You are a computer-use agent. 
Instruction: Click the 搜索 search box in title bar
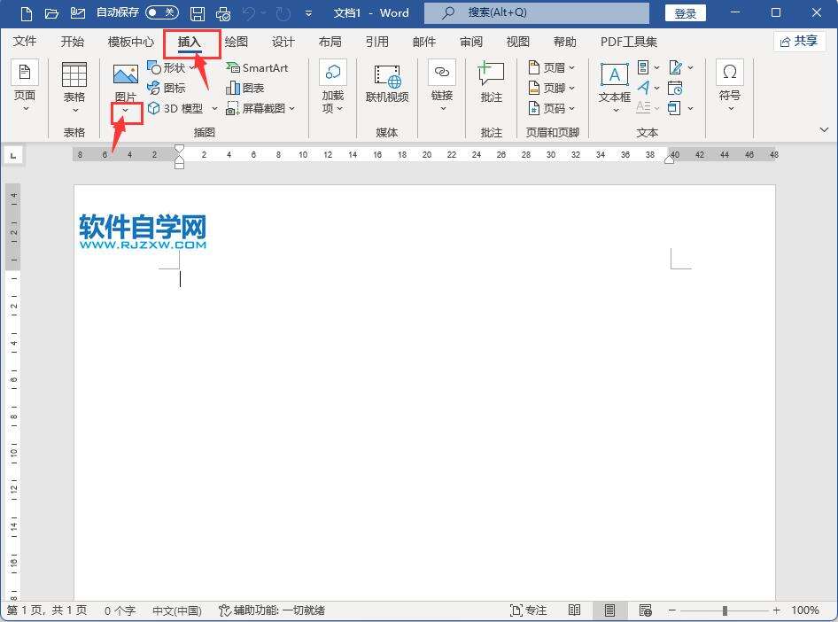536,13
